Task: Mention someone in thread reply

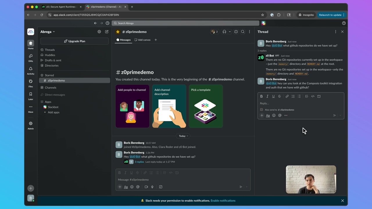Action: coord(280,116)
